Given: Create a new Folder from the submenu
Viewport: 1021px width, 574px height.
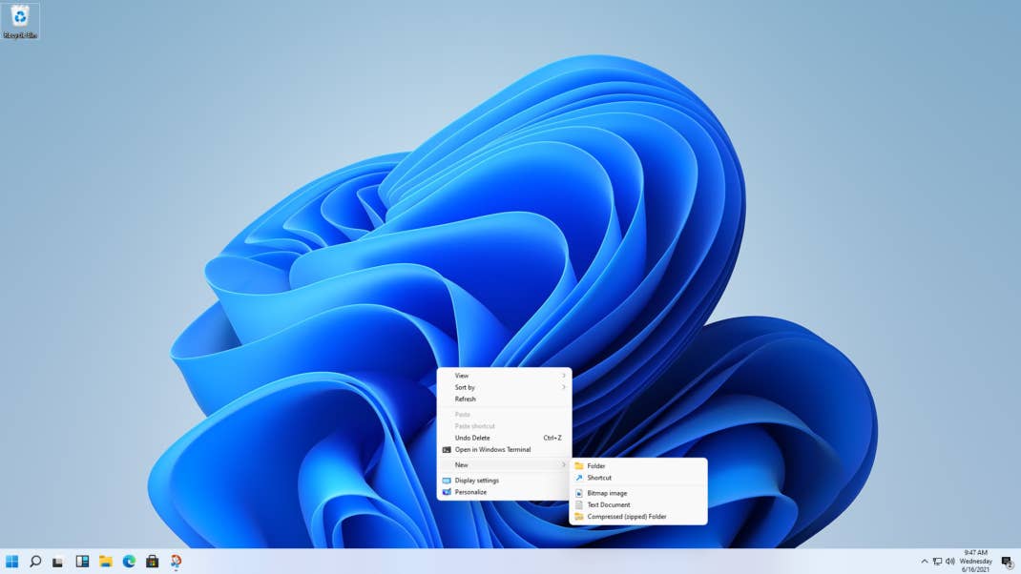Looking at the screenshot, I should [638, 466].
